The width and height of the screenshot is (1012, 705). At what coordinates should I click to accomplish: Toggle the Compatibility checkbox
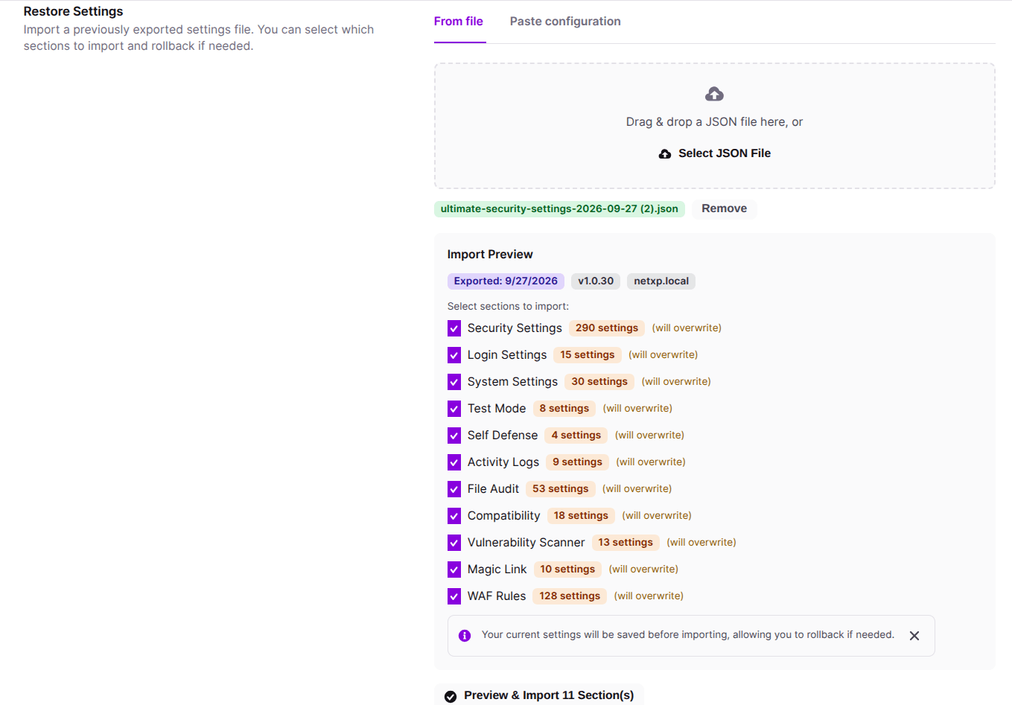[x=454, y=516]
